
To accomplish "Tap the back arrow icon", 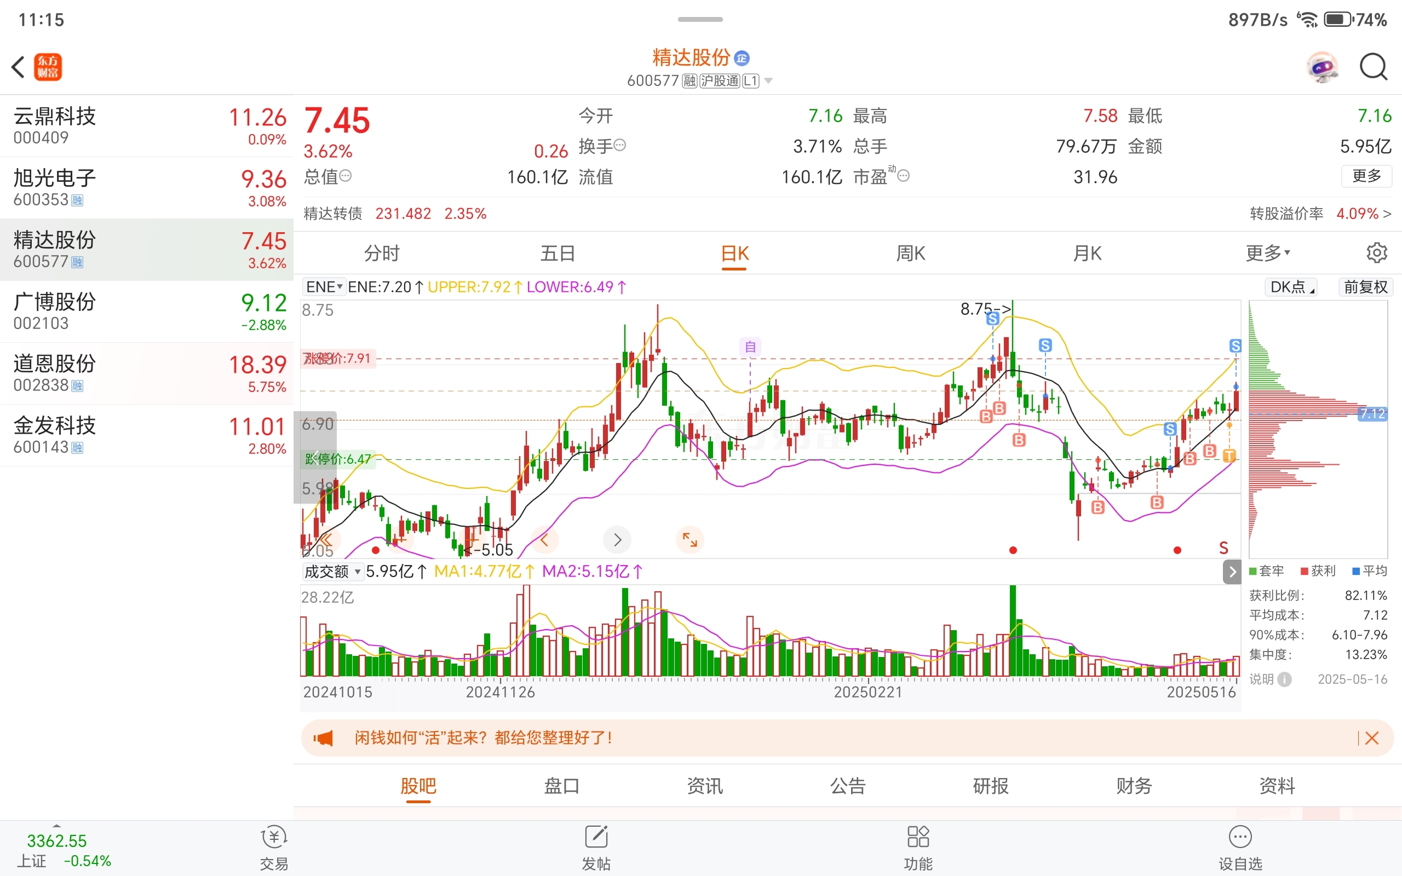I will pos(18,67).
